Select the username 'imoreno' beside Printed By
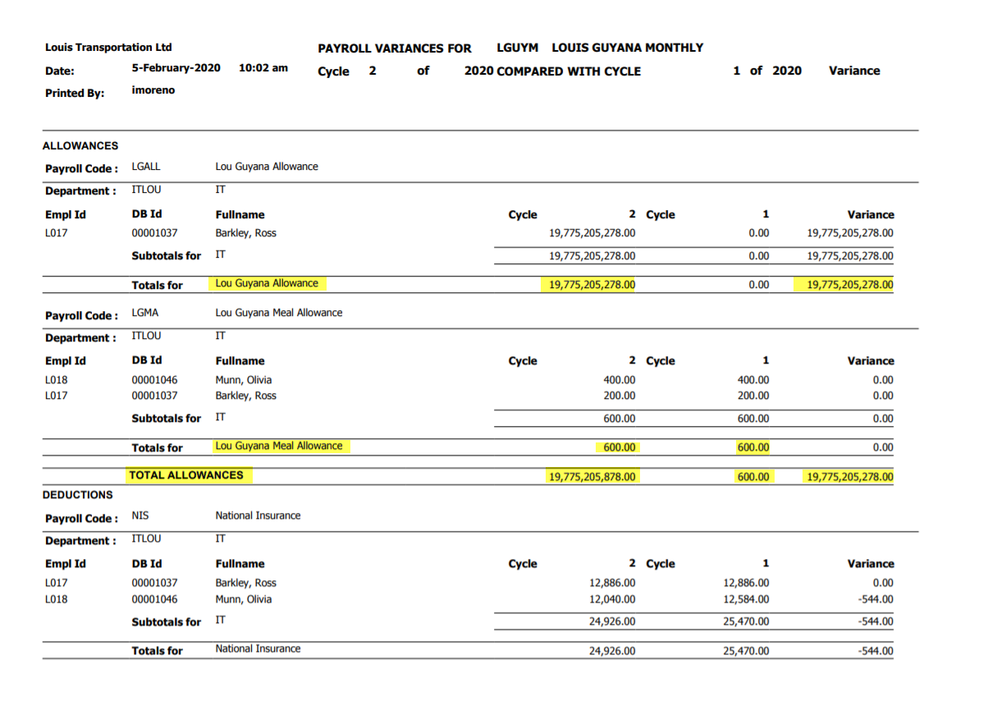The height and width of the screenshot is (701, 997). click(x=153, y=90)
